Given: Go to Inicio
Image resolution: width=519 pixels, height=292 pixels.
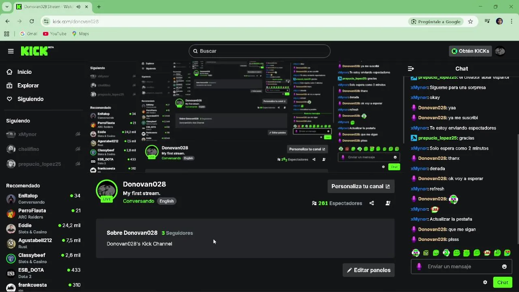Looking at the screenshot, I should point(19,72).
